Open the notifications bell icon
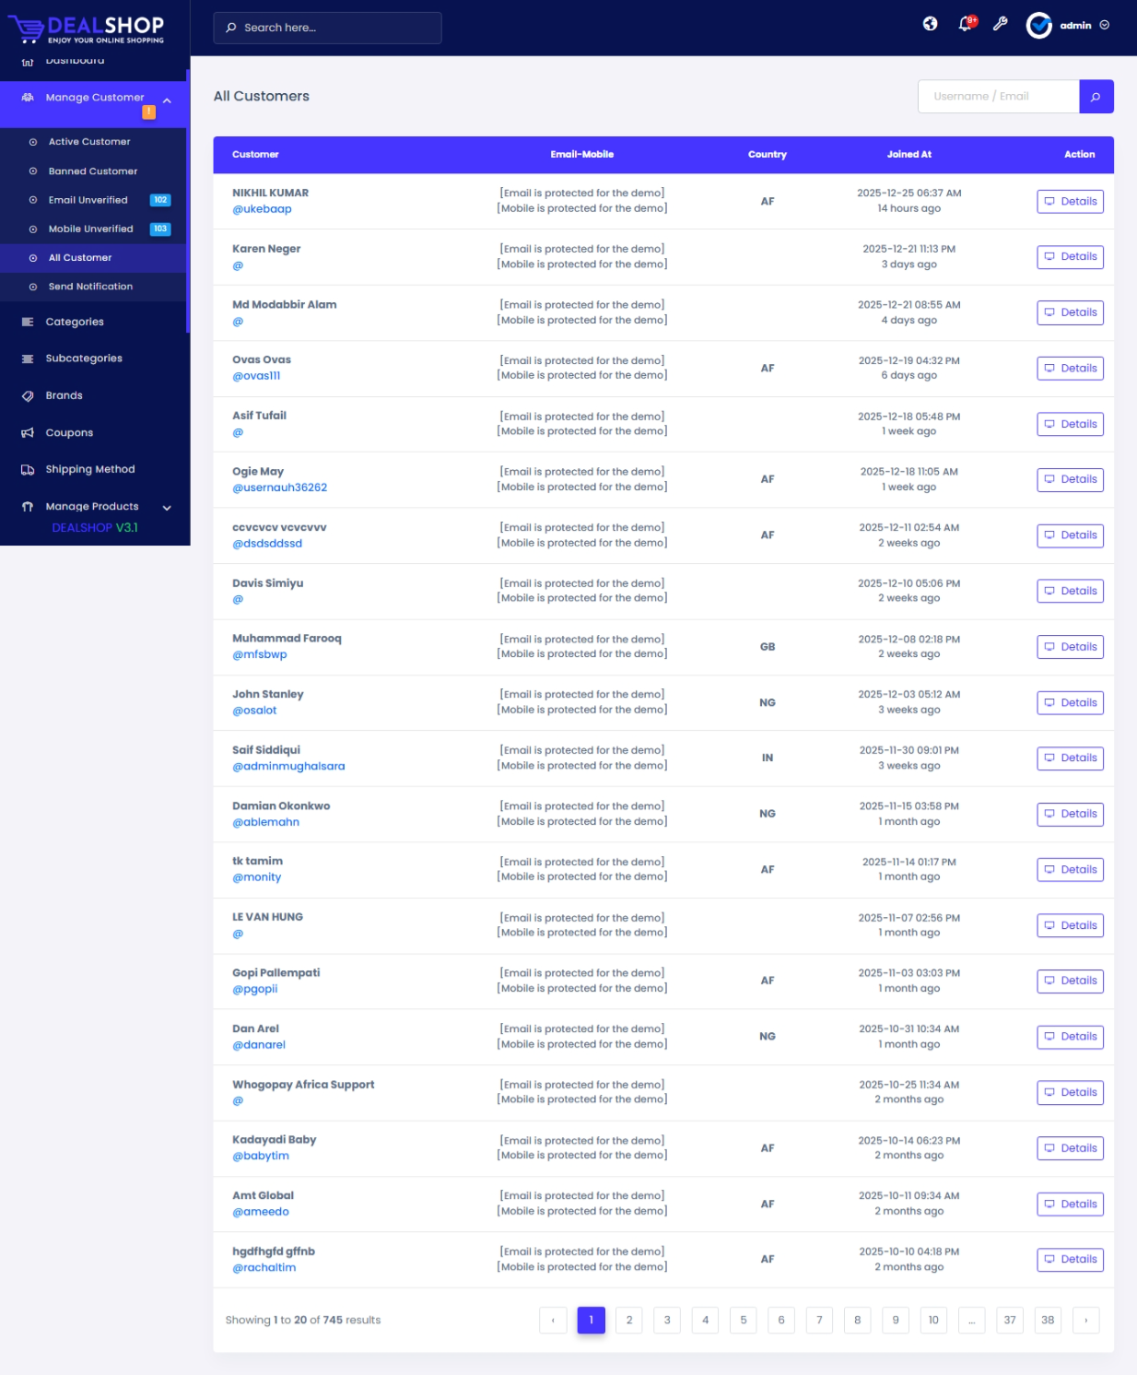1137x1375 pixels. pyautogui.click(x=965, y=24)
